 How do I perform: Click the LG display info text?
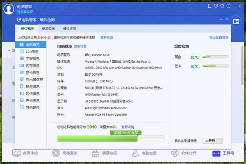(x=109, y=101)
